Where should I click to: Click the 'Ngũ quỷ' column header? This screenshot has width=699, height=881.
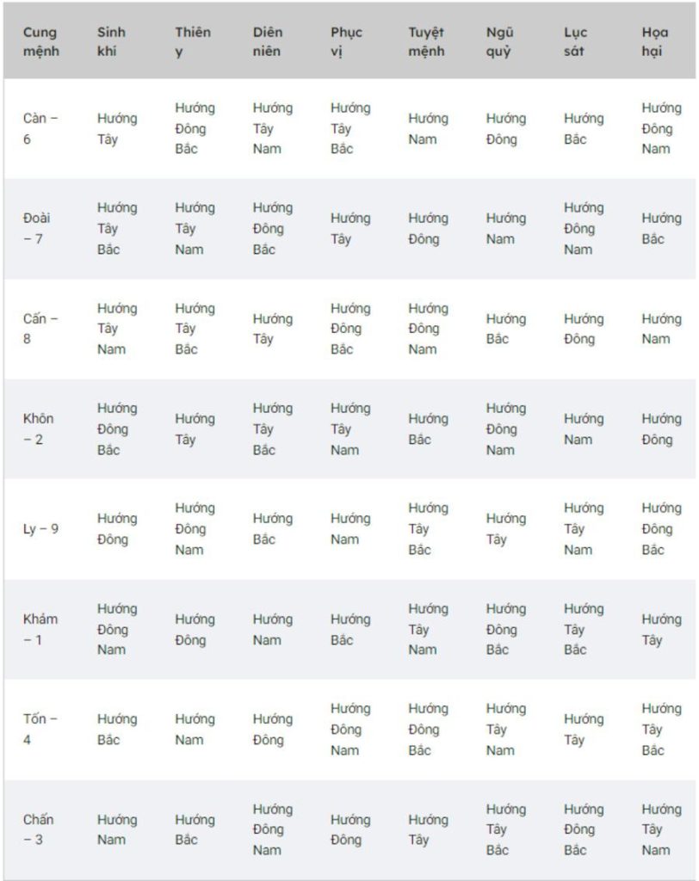point(499,41)
